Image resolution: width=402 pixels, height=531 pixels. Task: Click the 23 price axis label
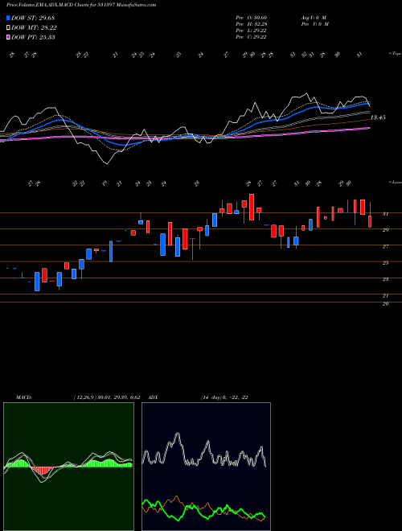tap(385, 279)
